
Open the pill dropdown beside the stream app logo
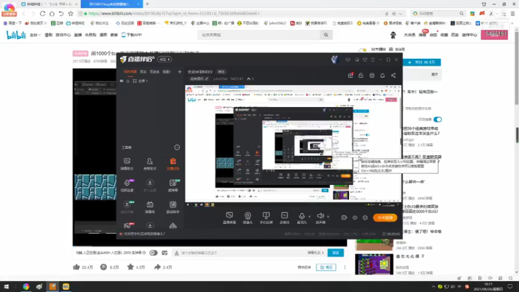point(165,59)
